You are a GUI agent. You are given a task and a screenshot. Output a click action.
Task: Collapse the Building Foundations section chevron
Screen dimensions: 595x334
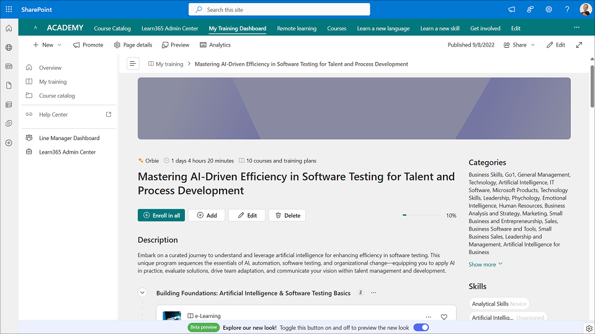(142, 293)
